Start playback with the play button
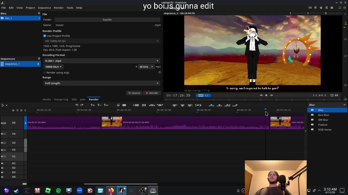 tap(272, 95)
